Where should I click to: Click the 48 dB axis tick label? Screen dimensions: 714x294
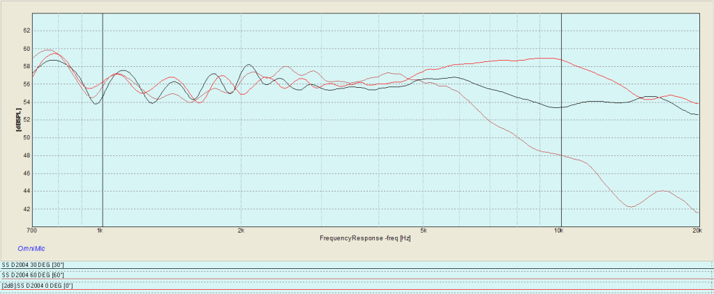26,155
